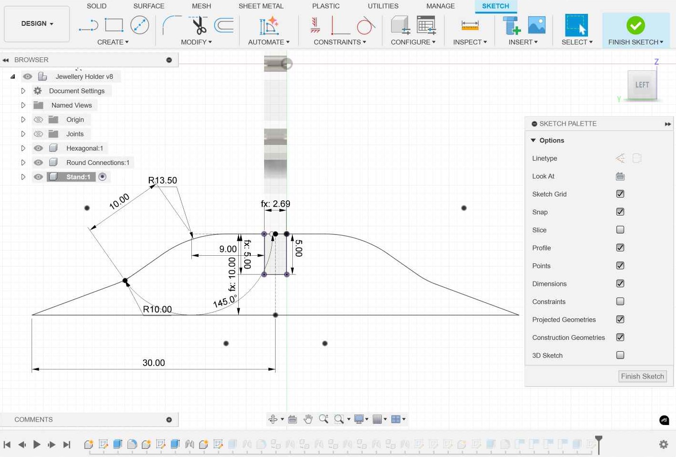Viewport: 676px width, 457px height.
Task: Click the Zoom magnifier tool
Action: pos(323,419)
